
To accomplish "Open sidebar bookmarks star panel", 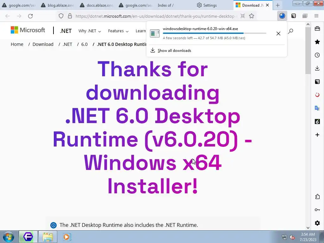I will click(x=317, y=42).
